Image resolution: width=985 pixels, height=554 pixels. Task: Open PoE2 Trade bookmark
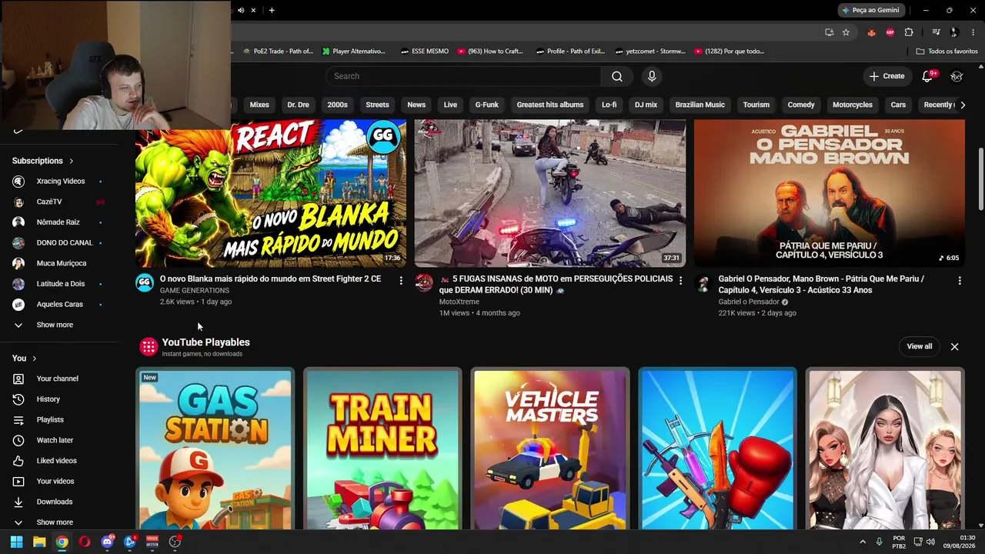[278, 52]
